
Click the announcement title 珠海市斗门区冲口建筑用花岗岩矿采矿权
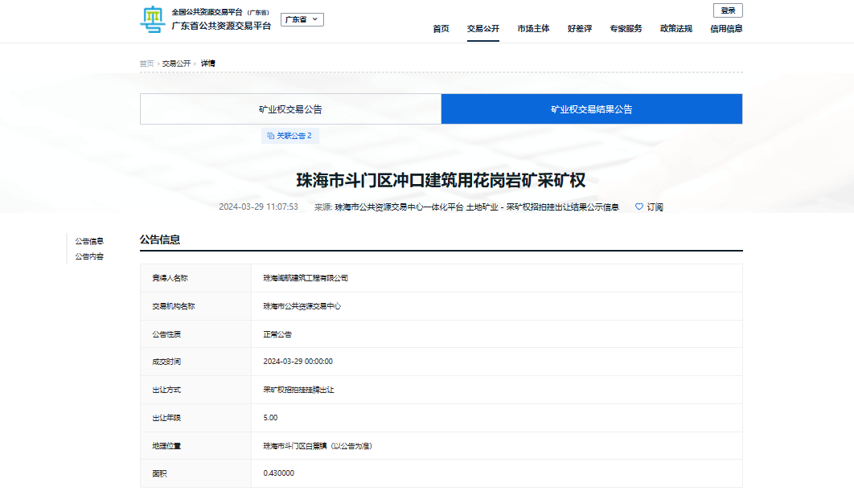[441, 180]
